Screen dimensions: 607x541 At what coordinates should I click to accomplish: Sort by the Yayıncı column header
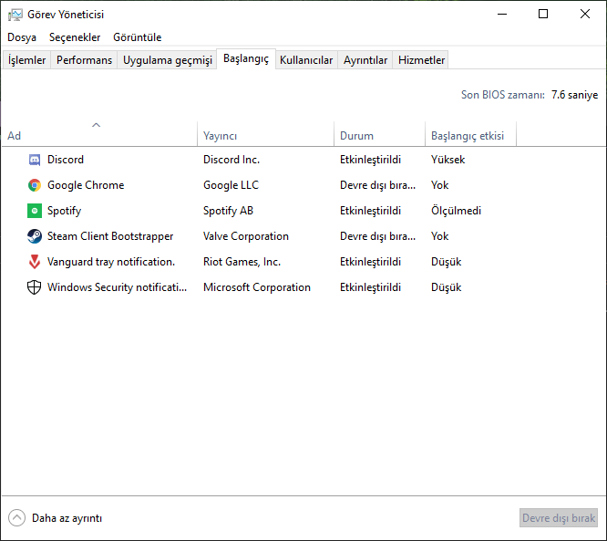[x=265, y=134]
